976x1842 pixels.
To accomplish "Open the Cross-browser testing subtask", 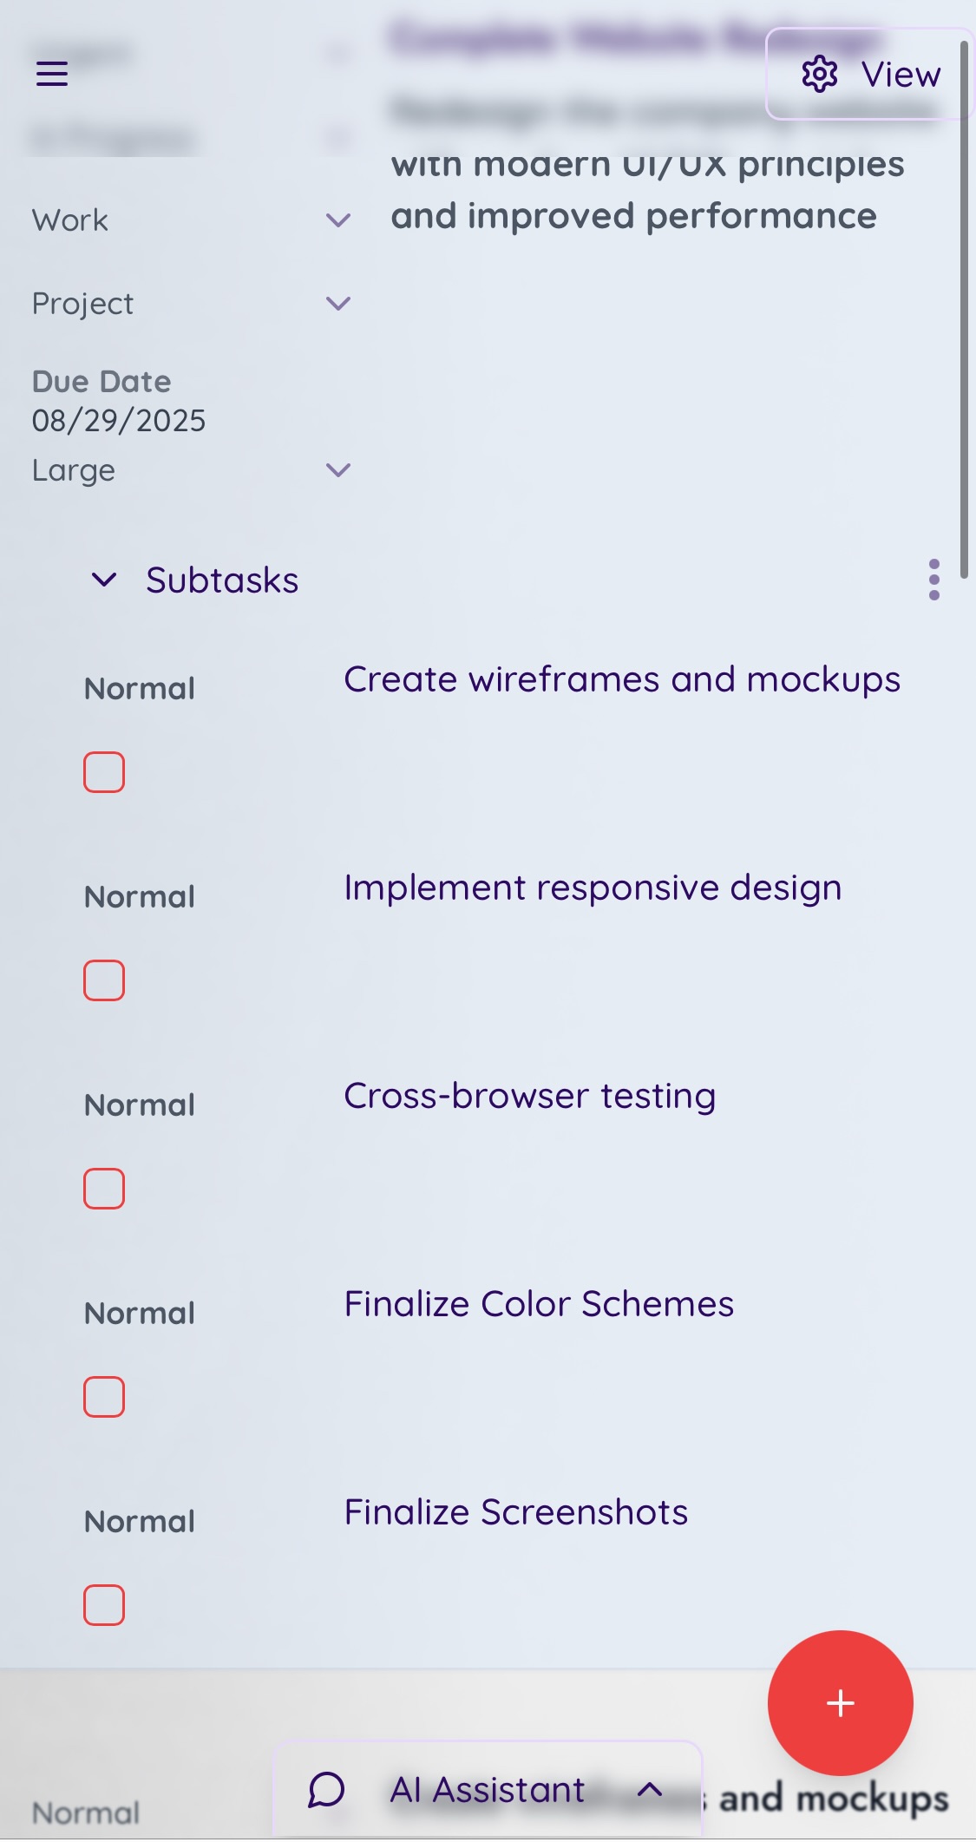I will pos(529,1096).
